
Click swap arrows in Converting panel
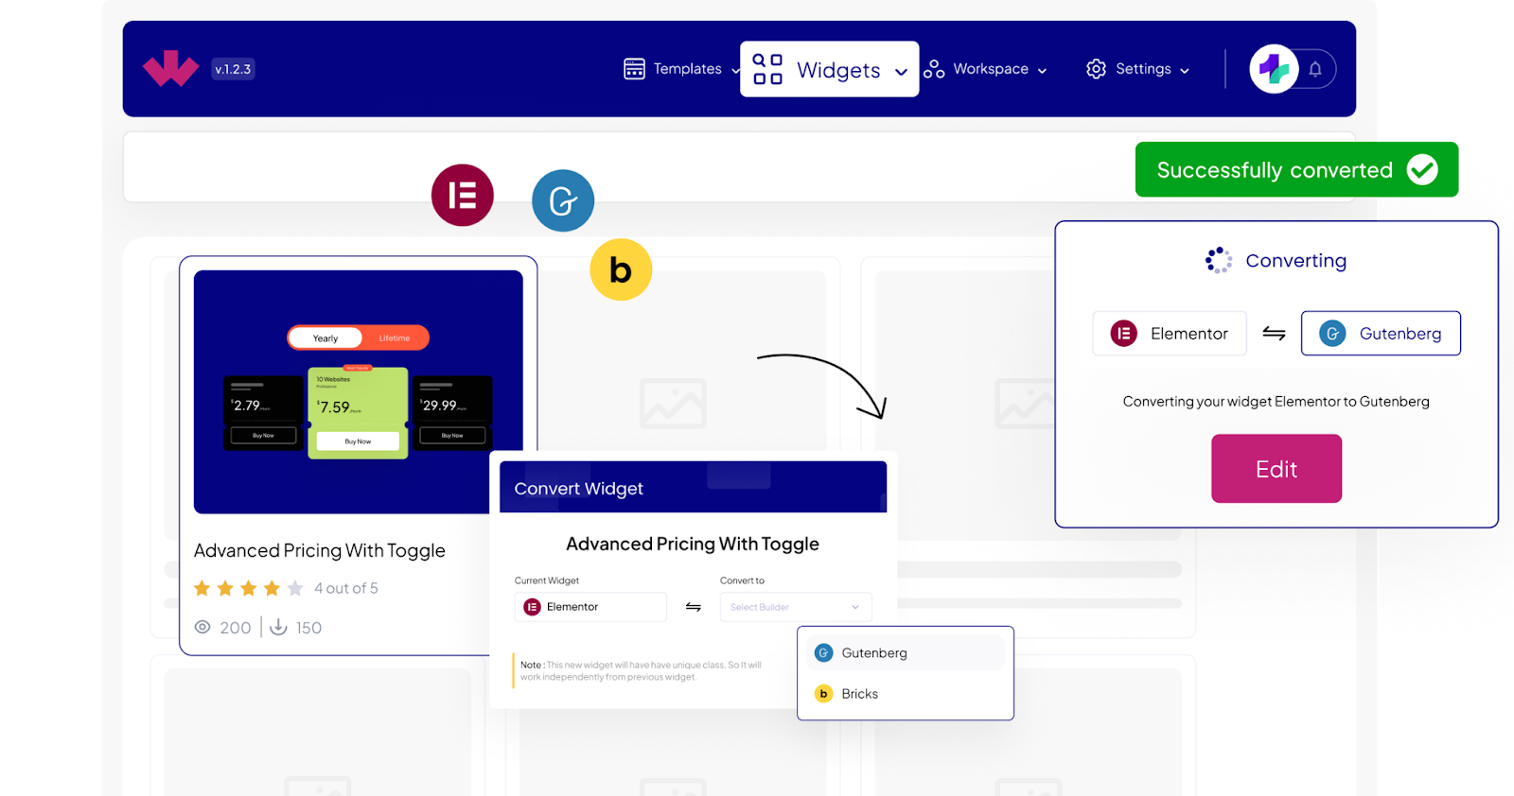[x=1274, y=334]
